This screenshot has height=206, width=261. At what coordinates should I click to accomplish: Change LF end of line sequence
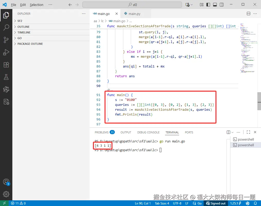[x=187, y=203]
